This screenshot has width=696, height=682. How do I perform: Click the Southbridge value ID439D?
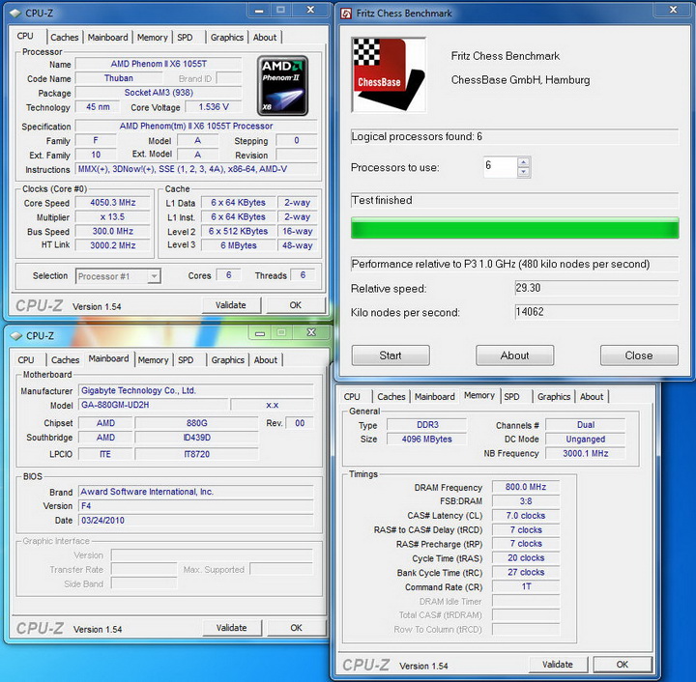click(196, 438)
